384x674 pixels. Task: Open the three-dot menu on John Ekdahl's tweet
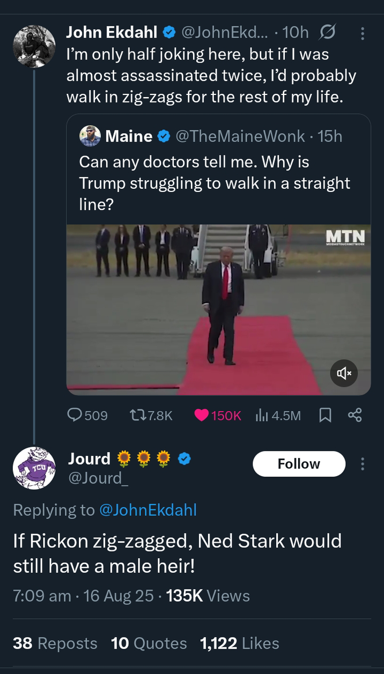pos(363,33)
